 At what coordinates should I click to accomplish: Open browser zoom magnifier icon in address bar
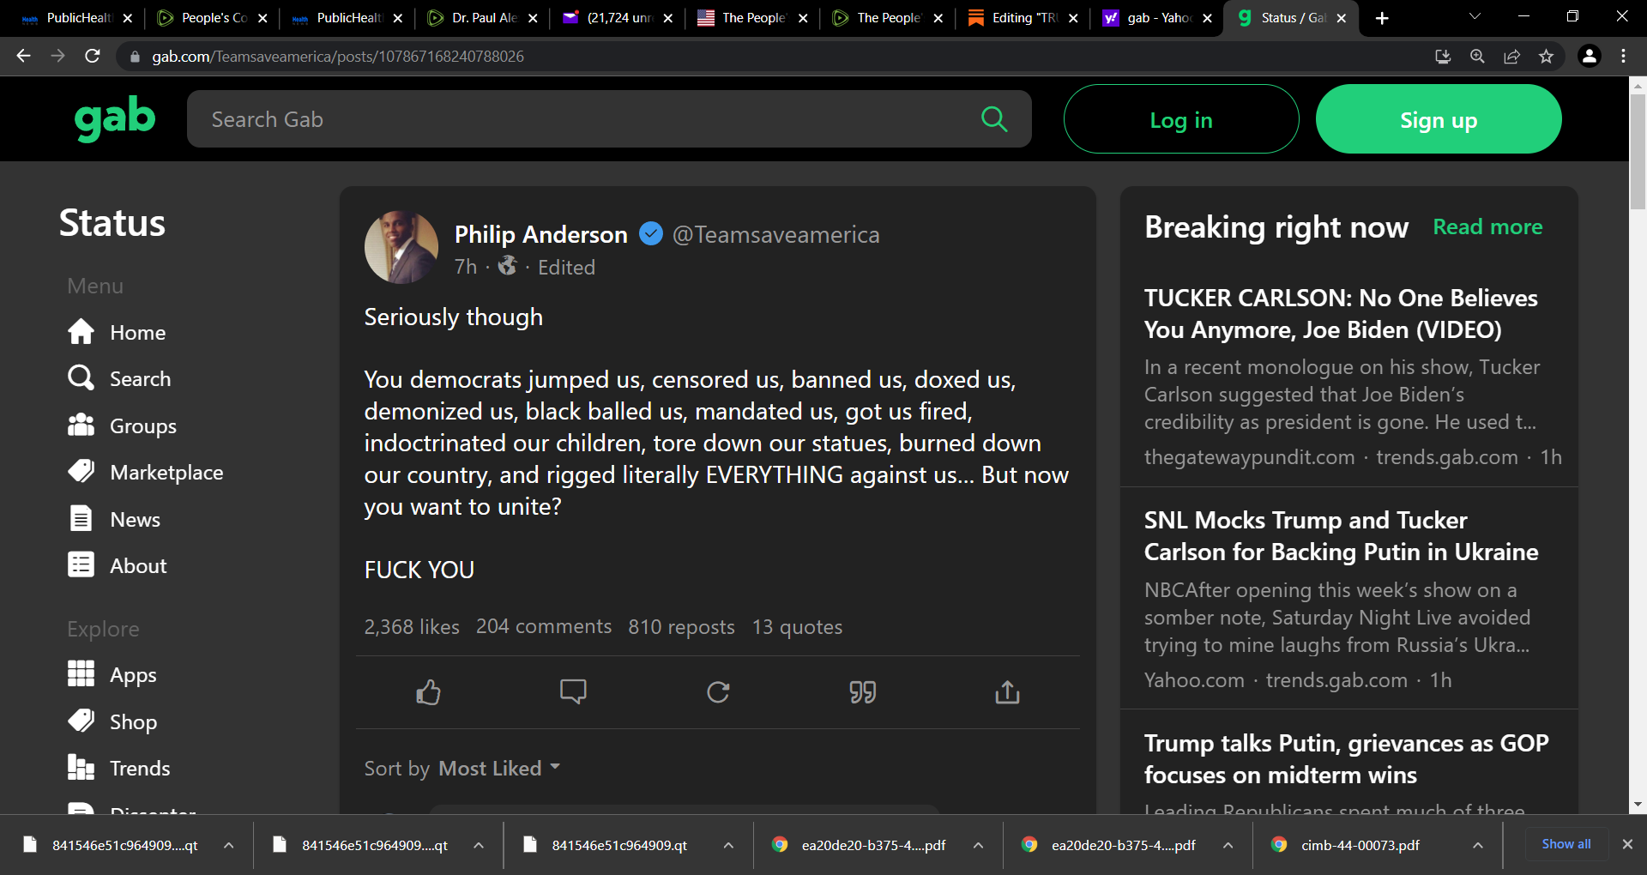[x=1477, y=57]
